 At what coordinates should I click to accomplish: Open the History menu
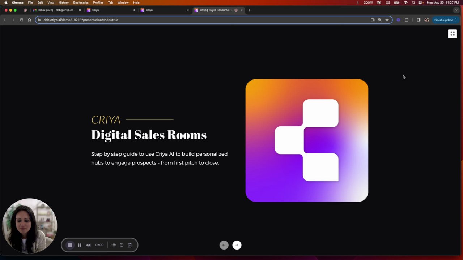(x=64, y=3)
